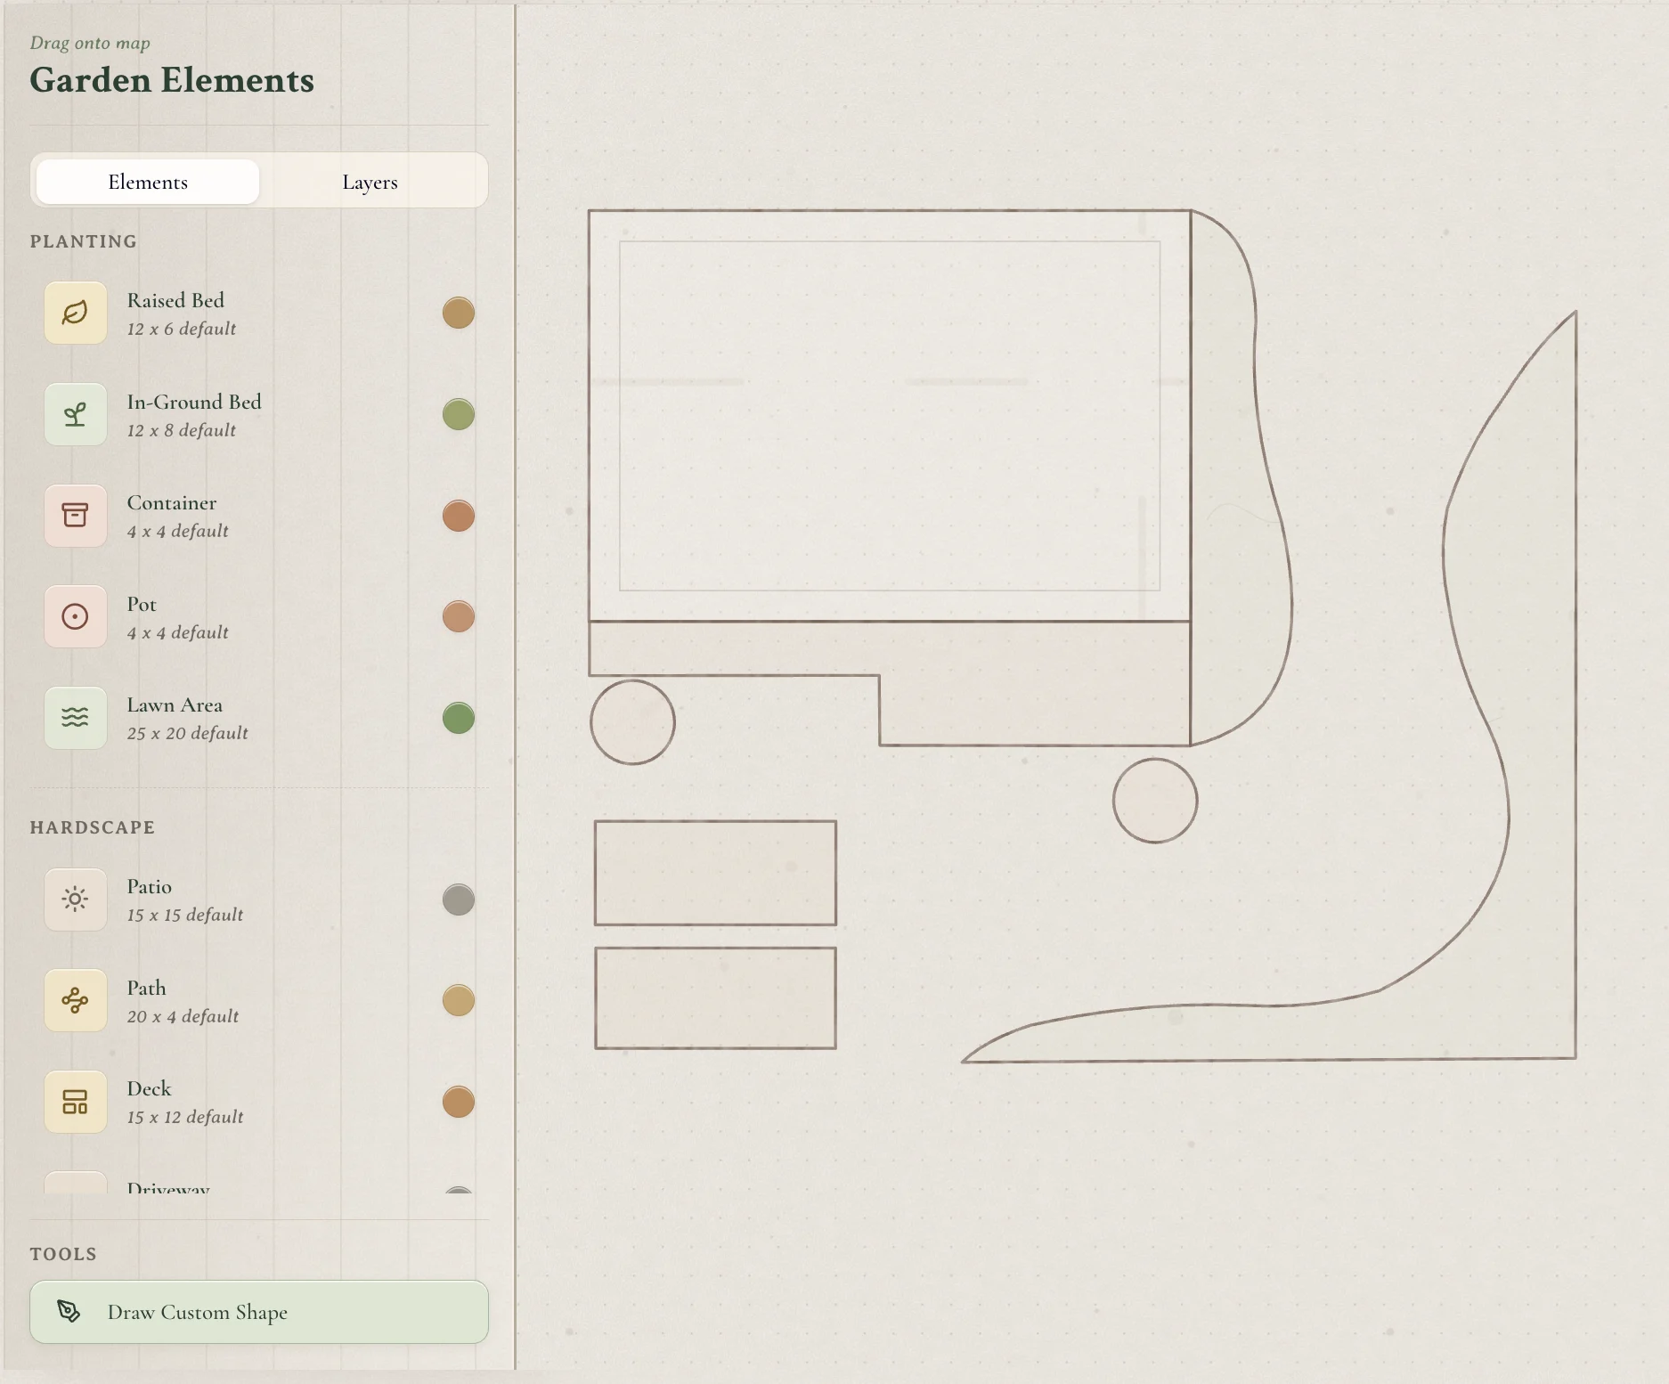Select the Raised Bed leaf icon

click(x=75, y=313)
